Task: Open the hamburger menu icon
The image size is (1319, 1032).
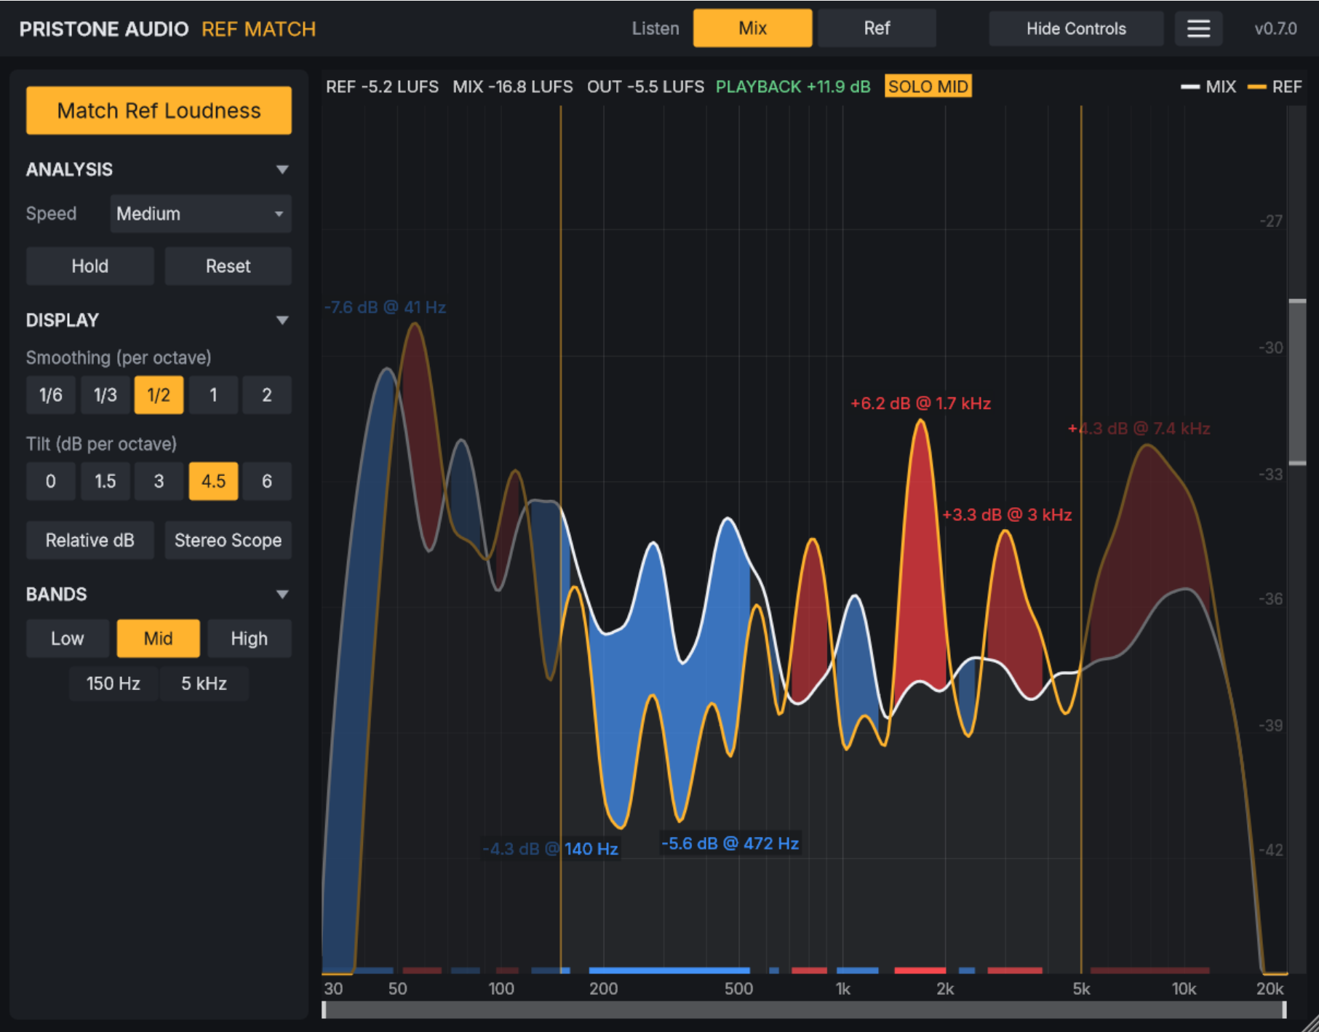Action: click(x=1198, y=28)
